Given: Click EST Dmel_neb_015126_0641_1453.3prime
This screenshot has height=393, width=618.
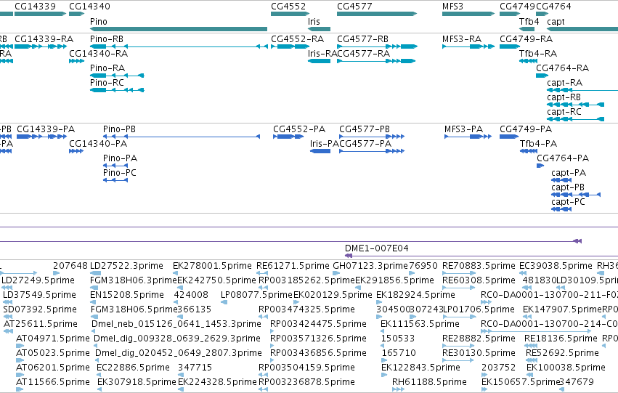Looking at the screenshot, I should (94, 331).
